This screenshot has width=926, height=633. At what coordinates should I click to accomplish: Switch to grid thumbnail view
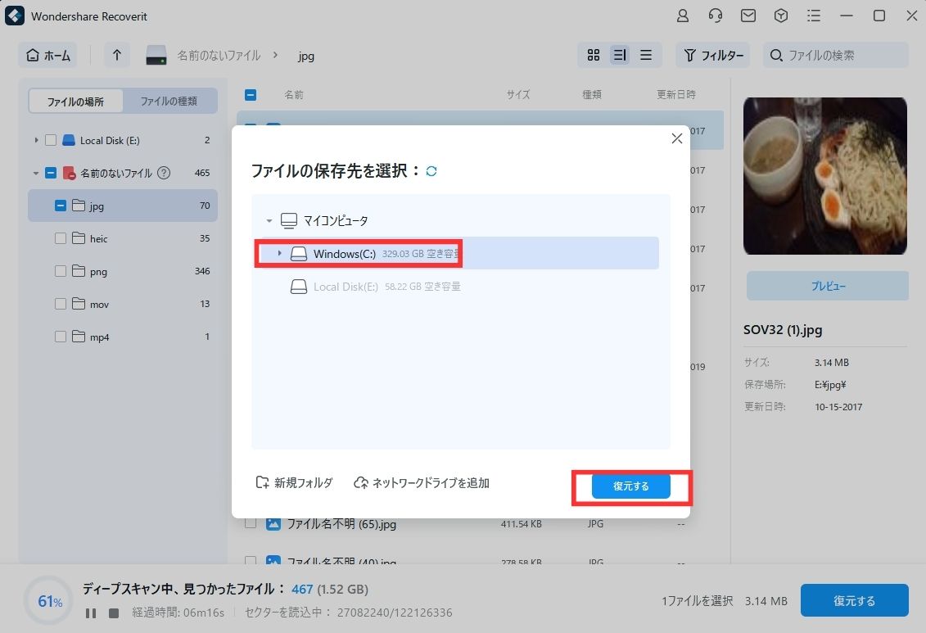[x=594, y=55]
